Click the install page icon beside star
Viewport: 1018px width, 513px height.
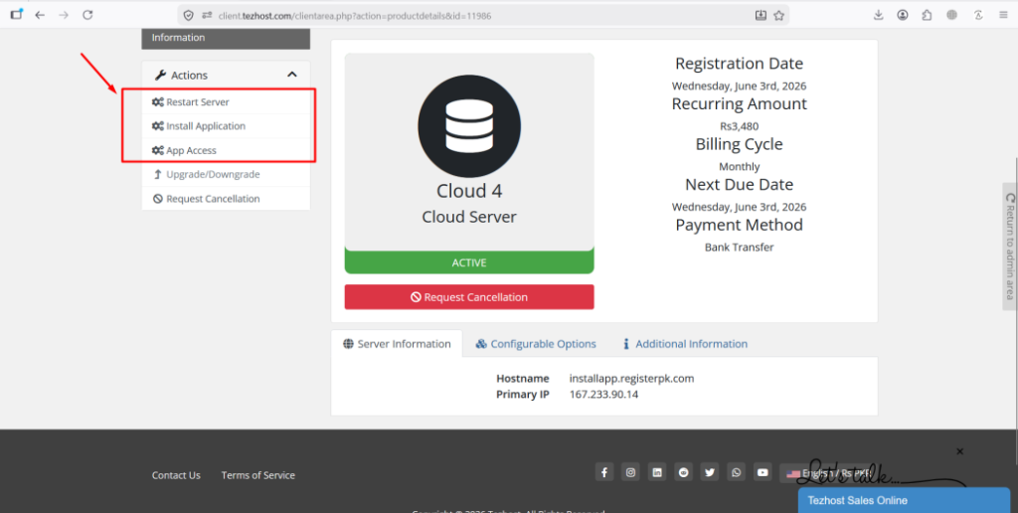pyautogui.click(x=761, y=16)
